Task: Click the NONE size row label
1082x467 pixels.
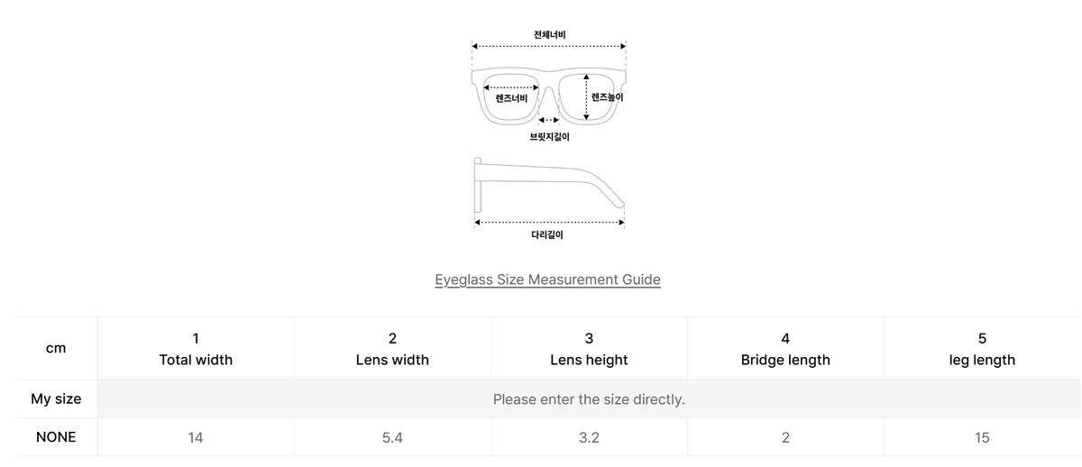Action: click(x=56, y=437)
